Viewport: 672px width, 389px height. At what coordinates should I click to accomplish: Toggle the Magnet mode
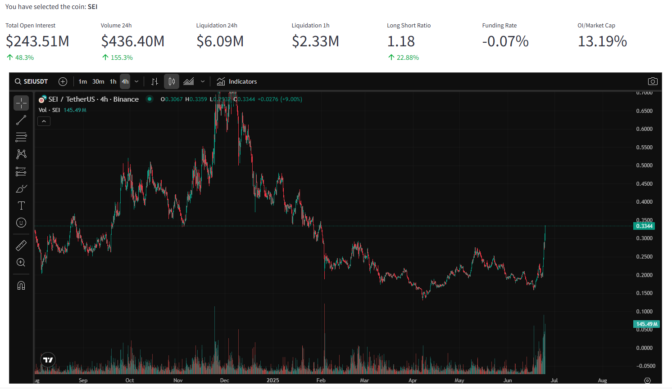click(21, 286)
